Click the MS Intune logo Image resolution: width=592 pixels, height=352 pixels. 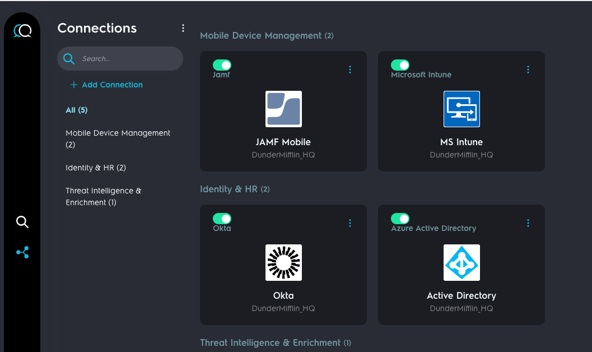[462, 109]
